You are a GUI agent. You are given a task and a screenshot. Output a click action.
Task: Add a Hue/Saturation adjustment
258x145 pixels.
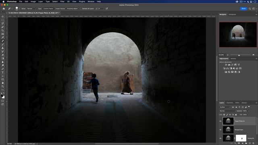[x=224, y=68]
